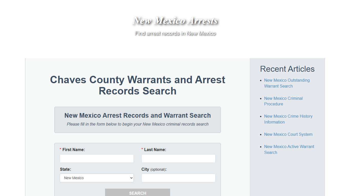Click inside the First Name field
350x196 pixels.
[97, 158]
